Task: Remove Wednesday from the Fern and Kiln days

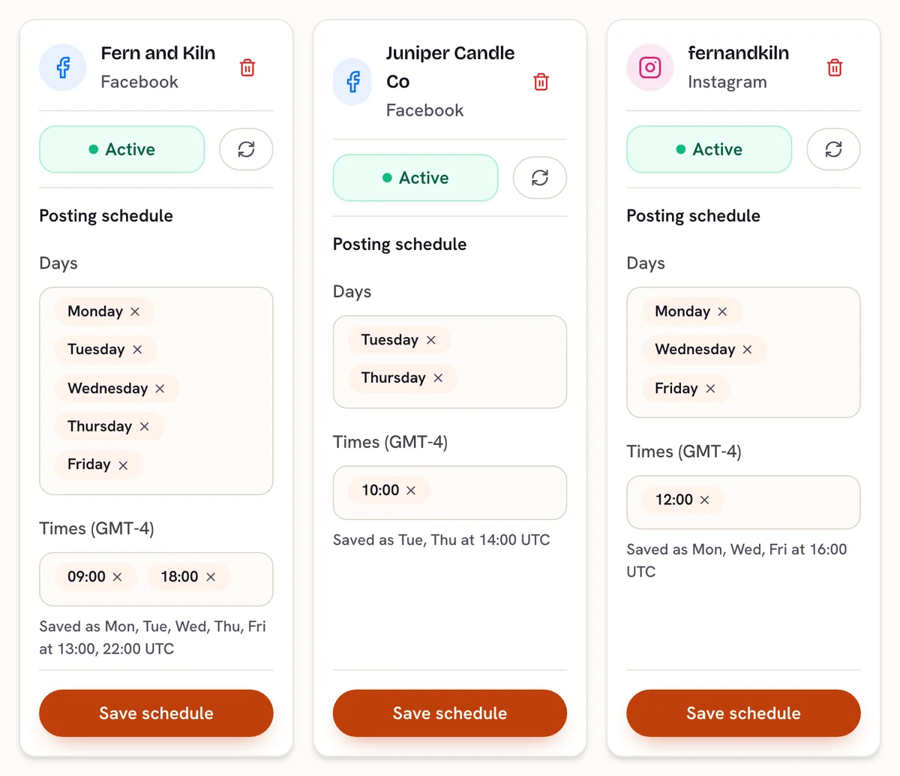Action: coord(160,389)
